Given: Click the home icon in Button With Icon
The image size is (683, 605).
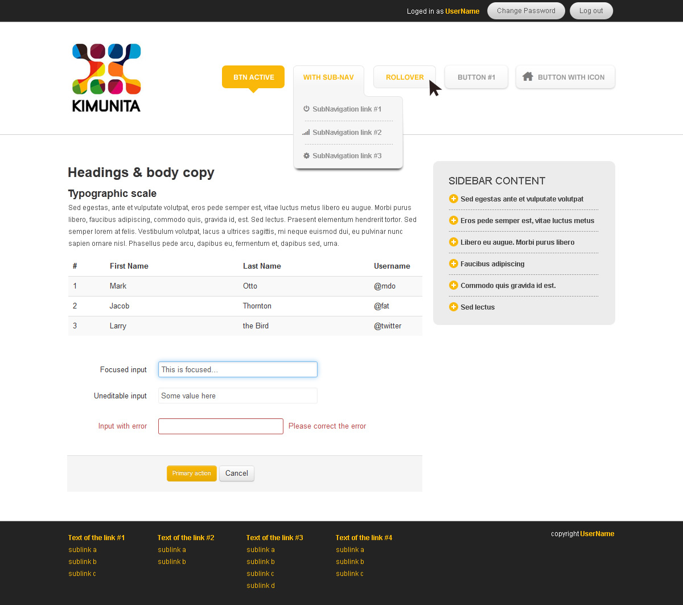Looking at the screenshot, I should click(528, 77).
